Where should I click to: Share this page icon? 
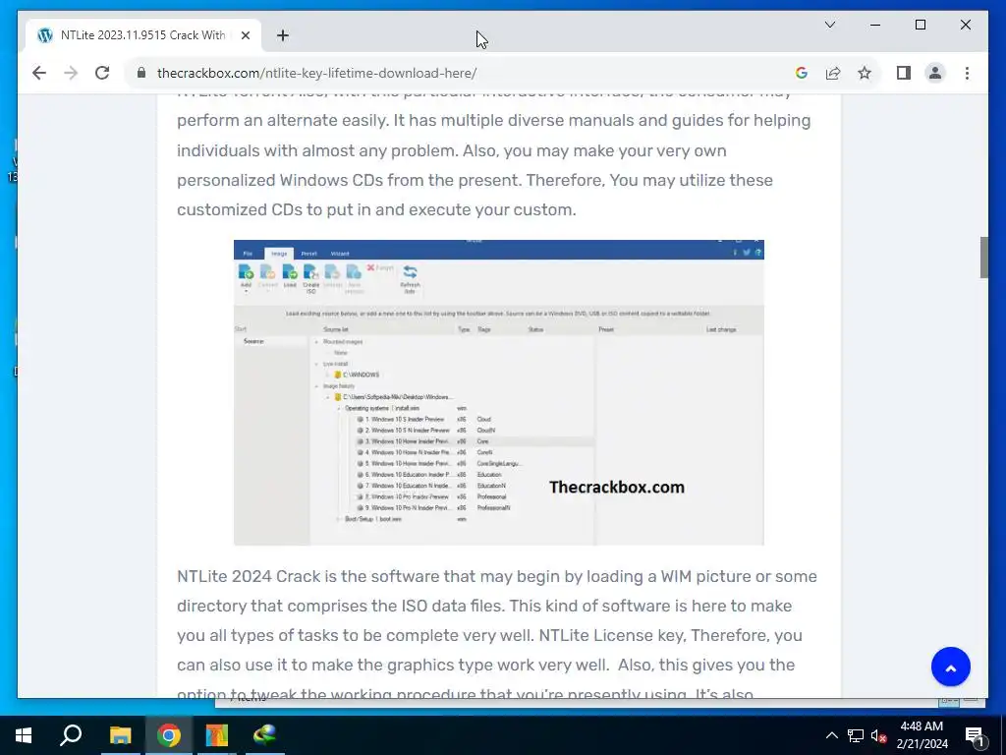(833, 73)
